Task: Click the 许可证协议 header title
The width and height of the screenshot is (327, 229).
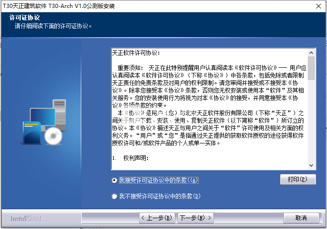Action: [x=24, y=17]
